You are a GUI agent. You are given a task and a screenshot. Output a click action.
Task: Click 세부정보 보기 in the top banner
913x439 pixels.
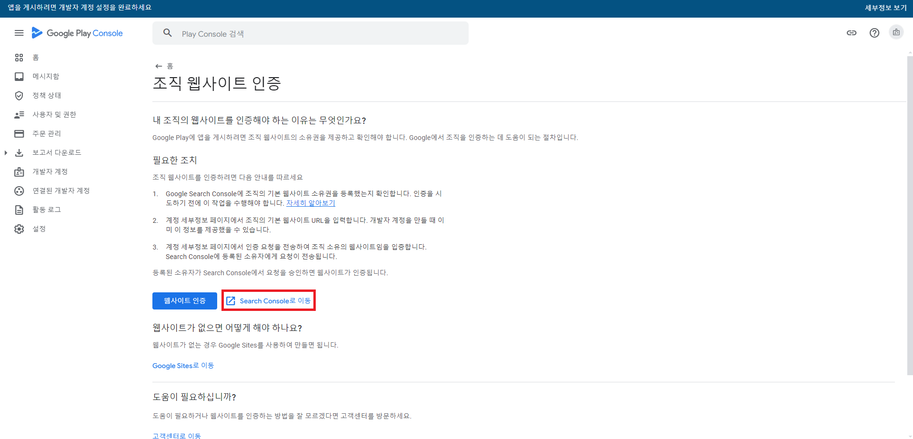[x=886, y=8]
